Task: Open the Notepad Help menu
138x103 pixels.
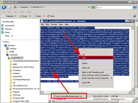Action: [x=67, y=24]
